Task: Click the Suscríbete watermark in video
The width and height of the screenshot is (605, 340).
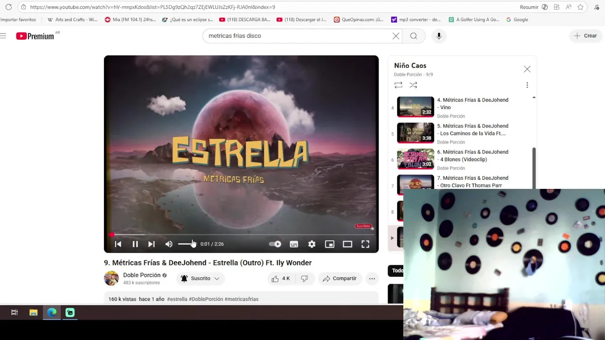Action: click(x=363, y=226)
